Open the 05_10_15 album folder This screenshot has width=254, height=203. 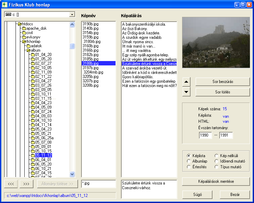point(43,151)
